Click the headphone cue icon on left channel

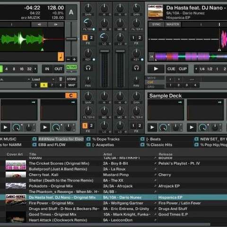88,68
